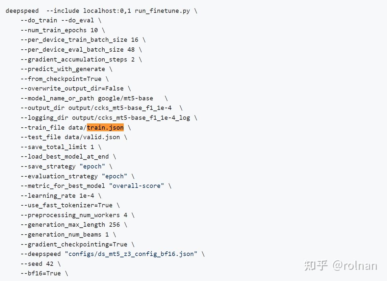387x281 pixels.
Task: Click the @rolnan watermark username
Action: [x=355, y=265]
